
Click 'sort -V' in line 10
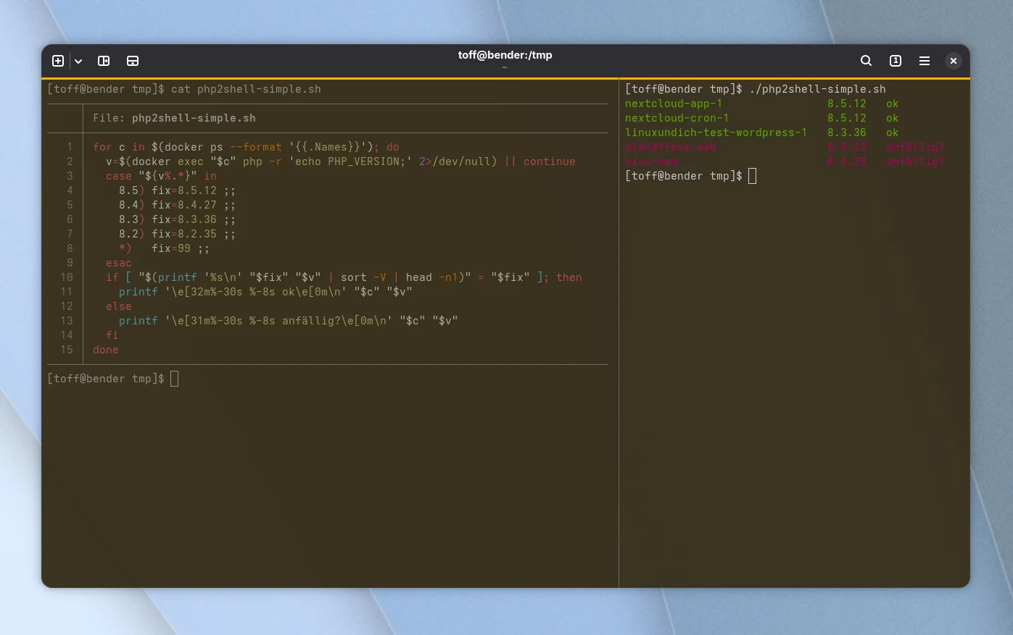click(363, 277)
